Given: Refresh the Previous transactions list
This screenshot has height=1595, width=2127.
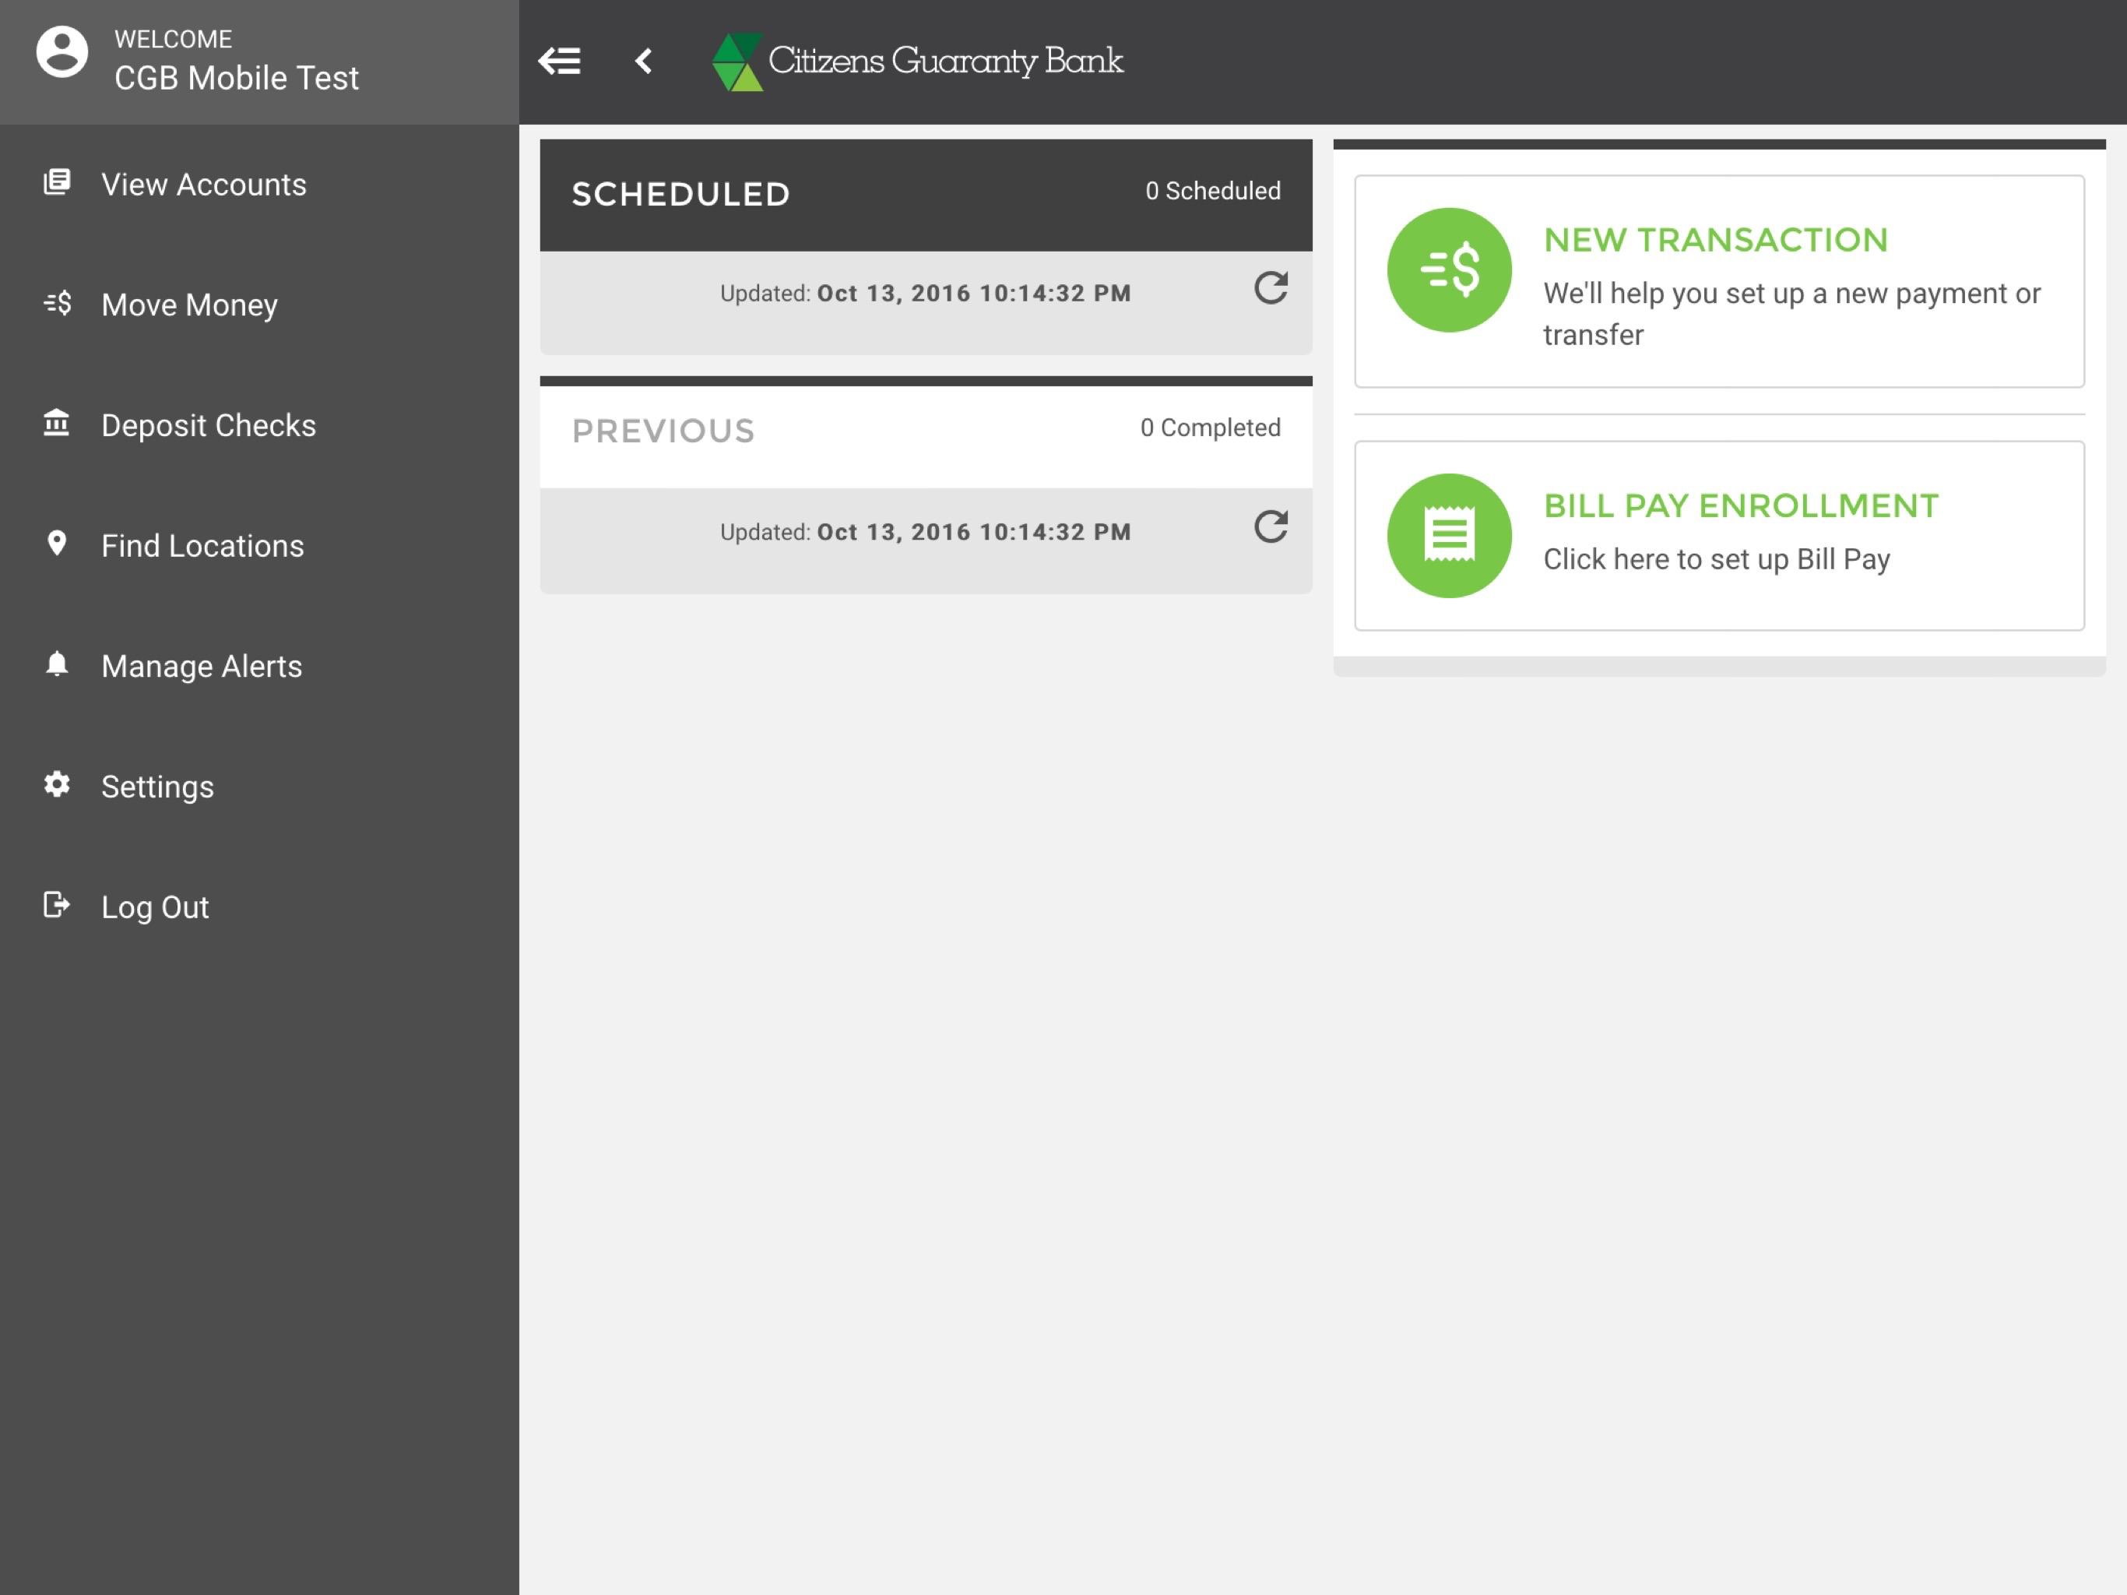Looking at the screenshot, I should [x=1271, y=526].
